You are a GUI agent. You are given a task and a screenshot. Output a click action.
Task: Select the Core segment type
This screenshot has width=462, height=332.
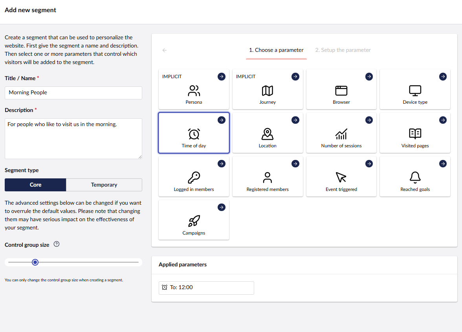point(35,185)
